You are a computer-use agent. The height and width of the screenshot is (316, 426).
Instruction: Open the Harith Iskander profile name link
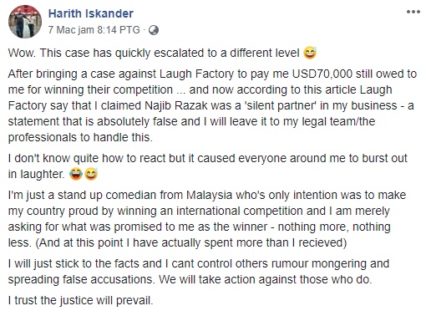click(91, 13)
